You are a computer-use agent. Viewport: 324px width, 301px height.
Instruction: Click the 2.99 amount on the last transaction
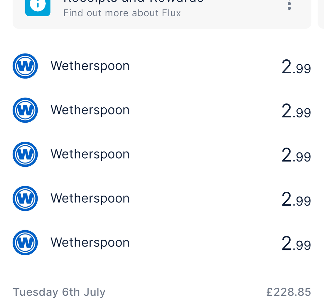(295, 244)
